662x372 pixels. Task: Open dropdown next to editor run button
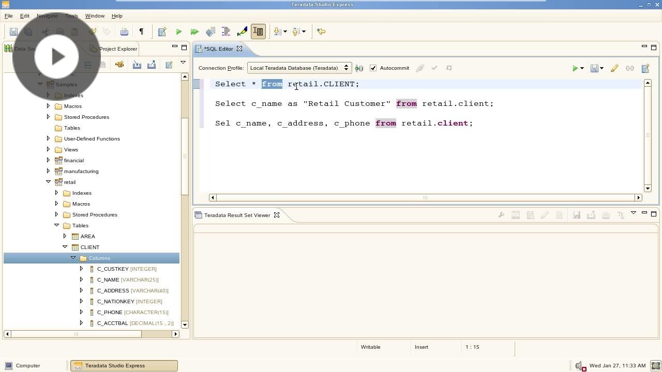tap(582, 68)
